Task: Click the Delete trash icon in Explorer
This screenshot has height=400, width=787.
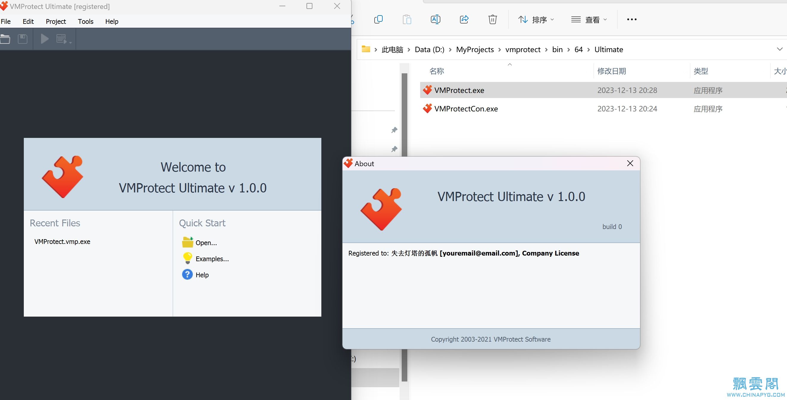Action: [x=492, y=20]
